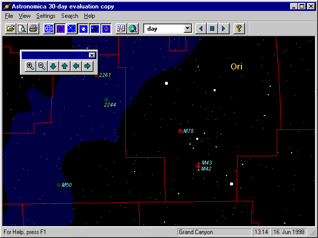Select the M78 object on the map
The image size is (318, 238).
tap(180, 131)
